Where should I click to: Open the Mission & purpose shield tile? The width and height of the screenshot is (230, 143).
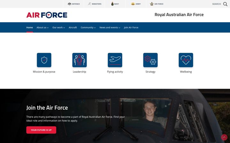click(x=44, y=60)
